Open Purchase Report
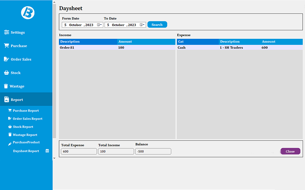The image size is (305, 190). tap(26, 111)
